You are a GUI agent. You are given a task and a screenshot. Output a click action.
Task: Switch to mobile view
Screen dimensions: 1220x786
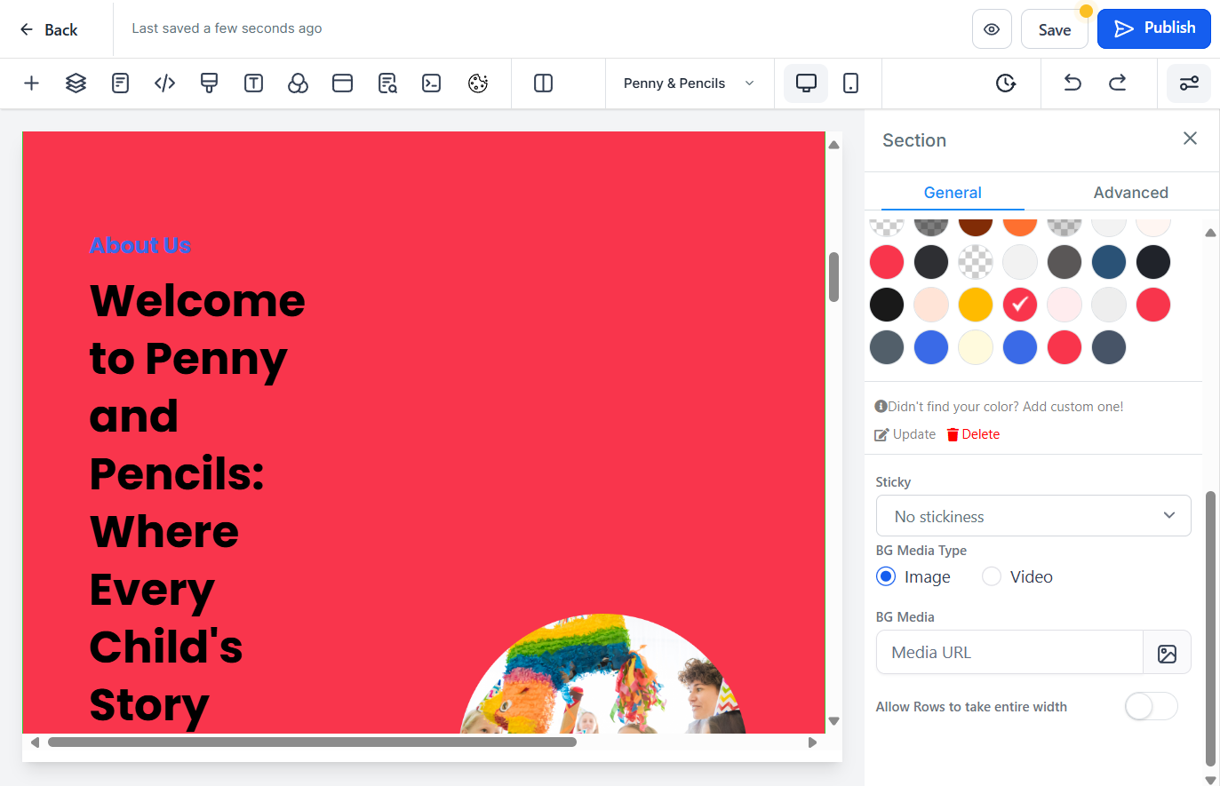[850, 83]
